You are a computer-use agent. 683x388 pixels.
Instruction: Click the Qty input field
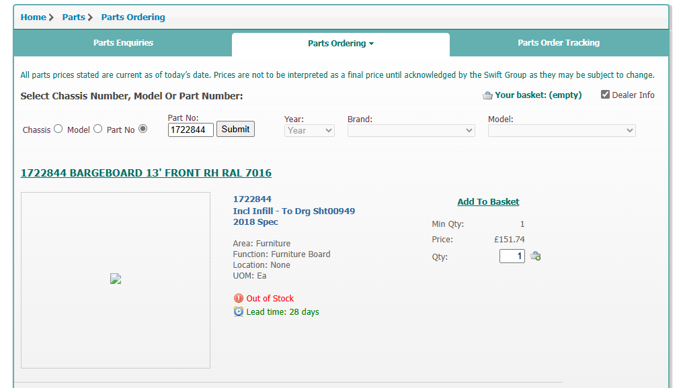[x=512, y=256]
